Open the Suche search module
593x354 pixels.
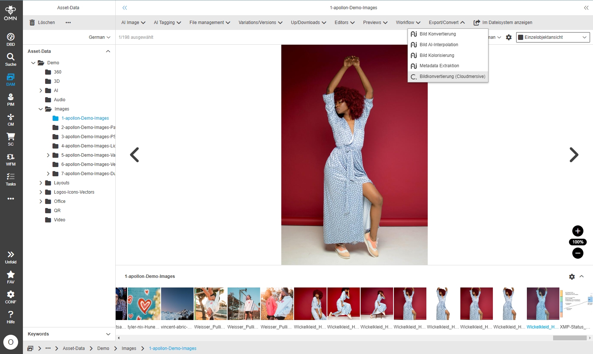click(x=11, y=59)
